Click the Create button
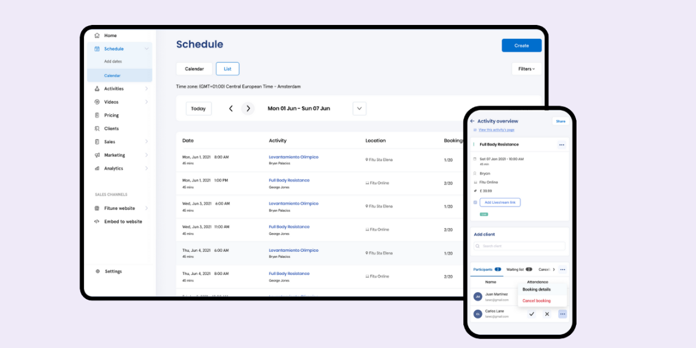This screenshot has width=696, height=348. click(x=521, y=45)
